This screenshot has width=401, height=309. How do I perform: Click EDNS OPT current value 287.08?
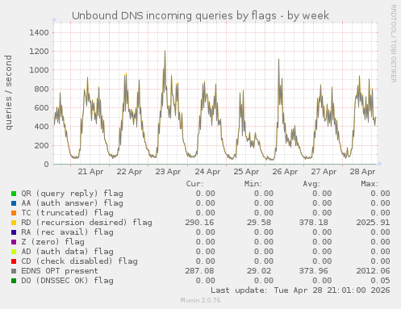tap(199, 271)
